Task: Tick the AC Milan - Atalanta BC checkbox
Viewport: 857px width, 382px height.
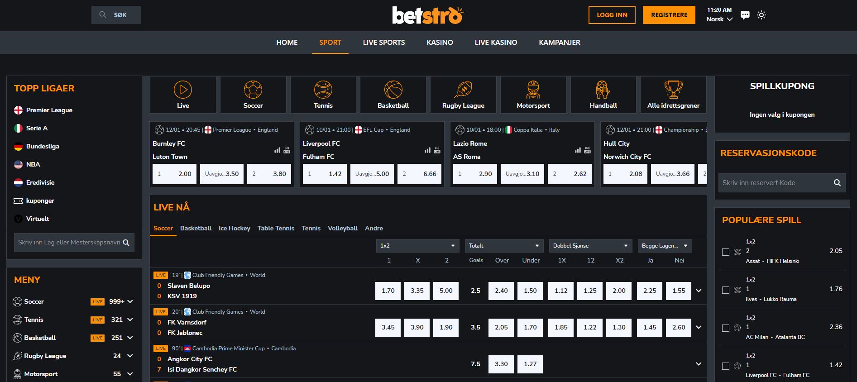Action: [726, 328]
